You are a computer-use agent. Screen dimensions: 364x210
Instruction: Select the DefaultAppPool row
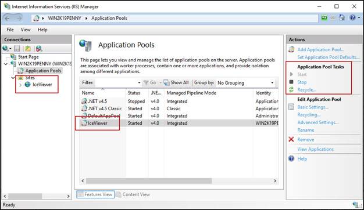179,116
